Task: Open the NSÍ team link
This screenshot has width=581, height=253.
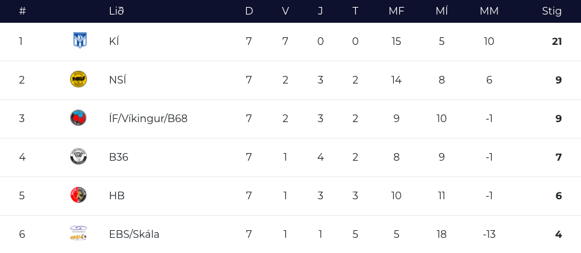Action: [117, 80]
